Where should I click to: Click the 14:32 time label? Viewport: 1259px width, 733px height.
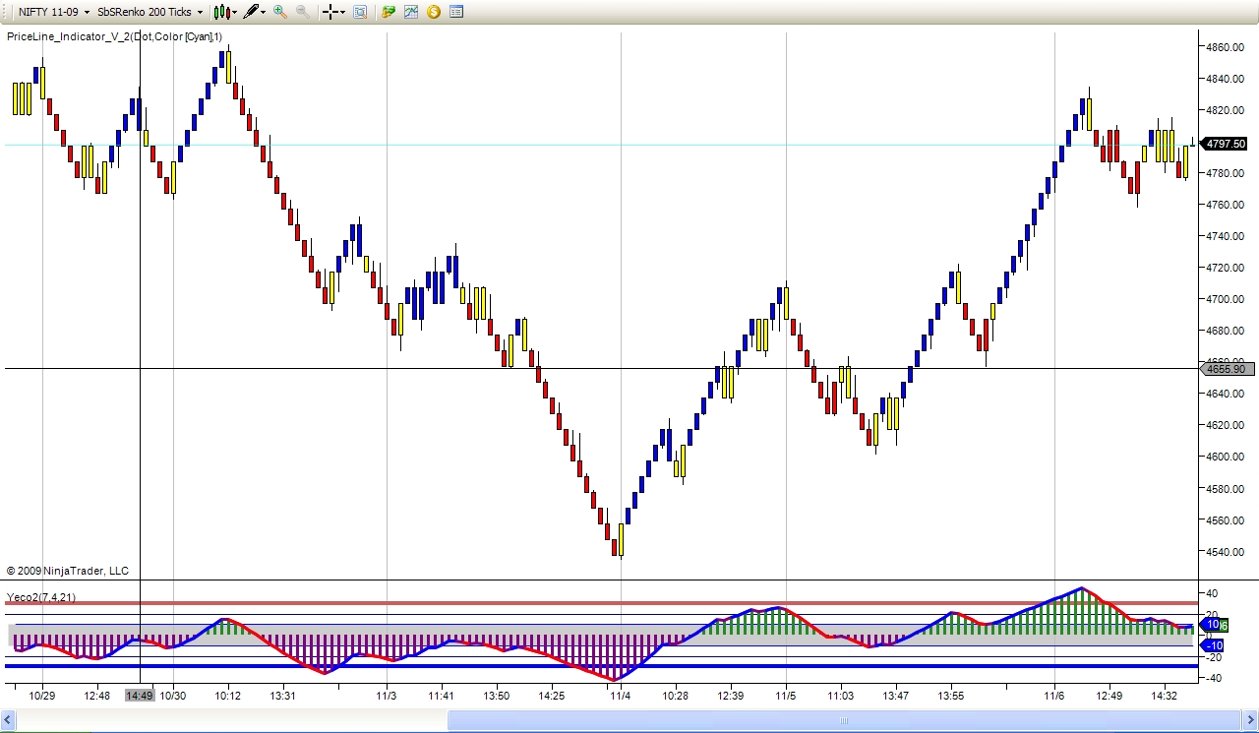pos(1165,696)
